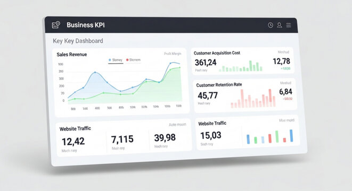Click the 7,115 website traffic value
The image size is (352, 191).
coord(122,140)
